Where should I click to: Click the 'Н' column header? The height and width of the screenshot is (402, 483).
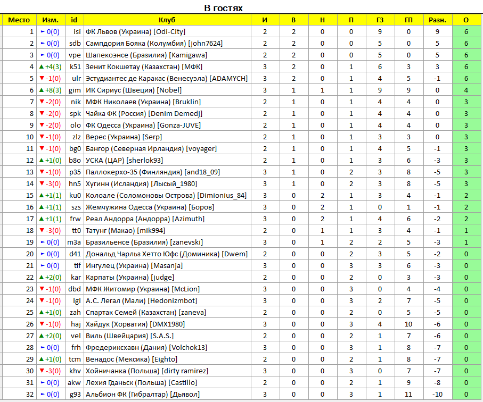[x=323, y=20]
